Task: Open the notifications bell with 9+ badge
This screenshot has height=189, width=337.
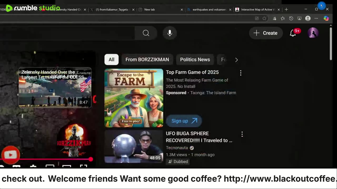Action: (293, 33)
